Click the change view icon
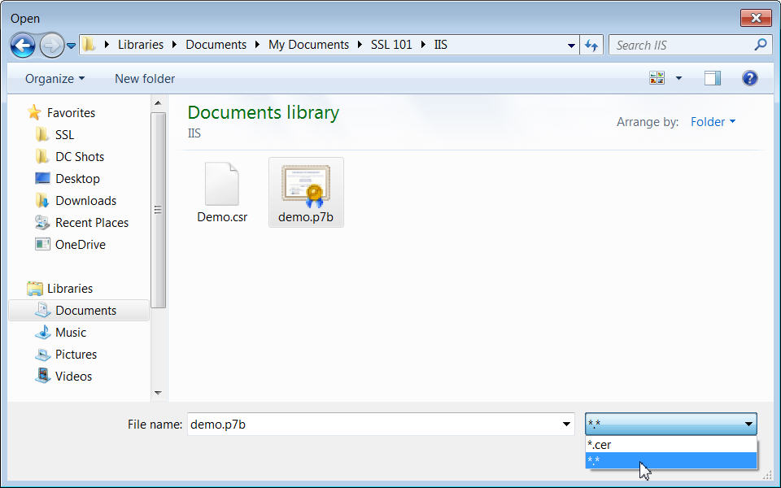The height and width of the screenshot is (488, 781). (657, 78)
